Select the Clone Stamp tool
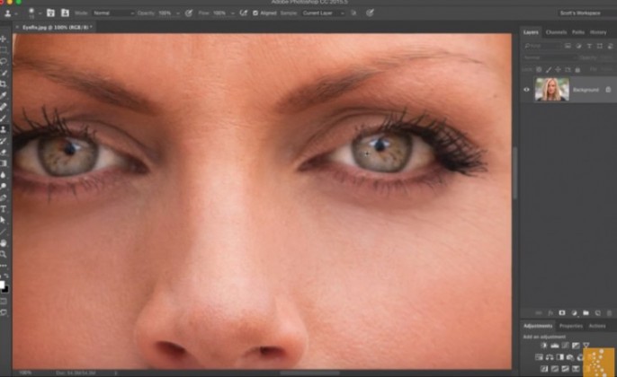Viewport: 617px width, 377px height. (4, 129)
